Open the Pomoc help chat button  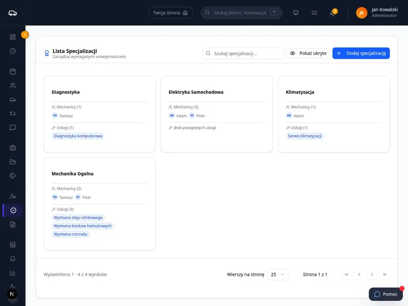386,294
